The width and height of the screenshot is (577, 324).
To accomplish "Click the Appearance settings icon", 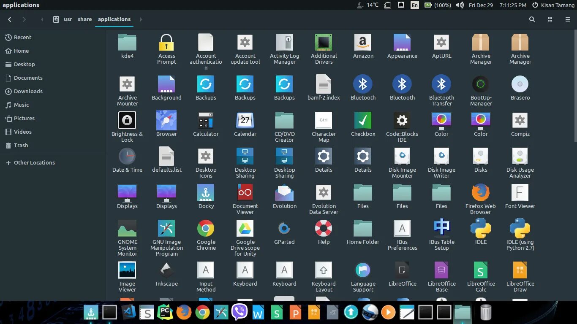I will click(402, 43).
